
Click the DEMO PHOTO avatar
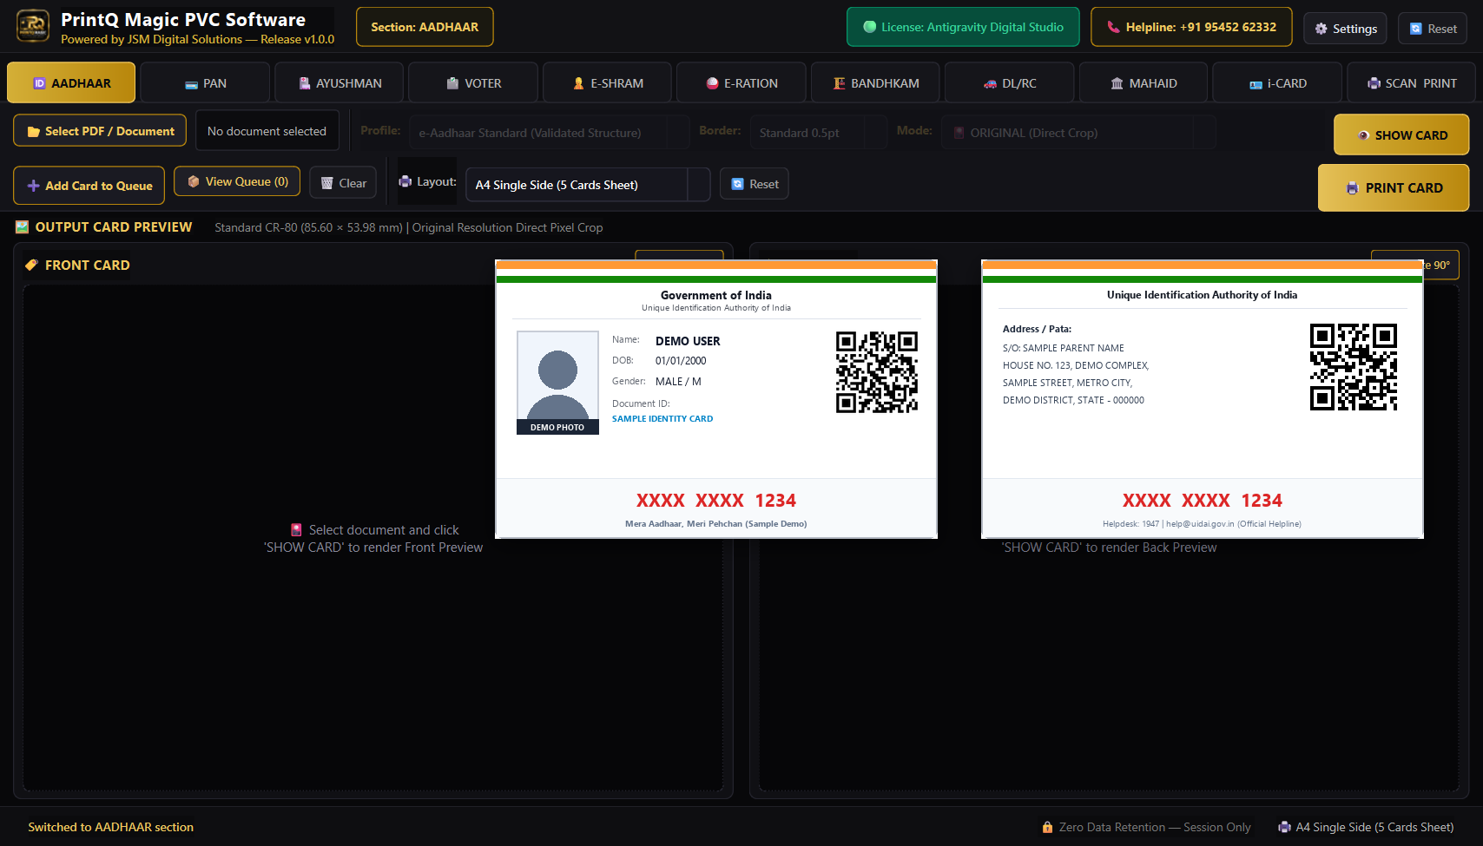(x=557, y=383)
